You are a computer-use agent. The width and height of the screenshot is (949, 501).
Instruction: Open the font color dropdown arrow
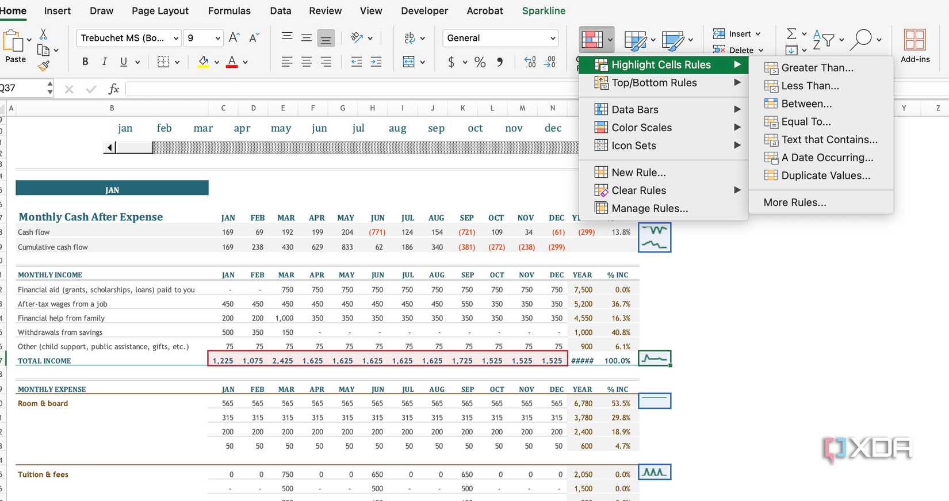245,62
